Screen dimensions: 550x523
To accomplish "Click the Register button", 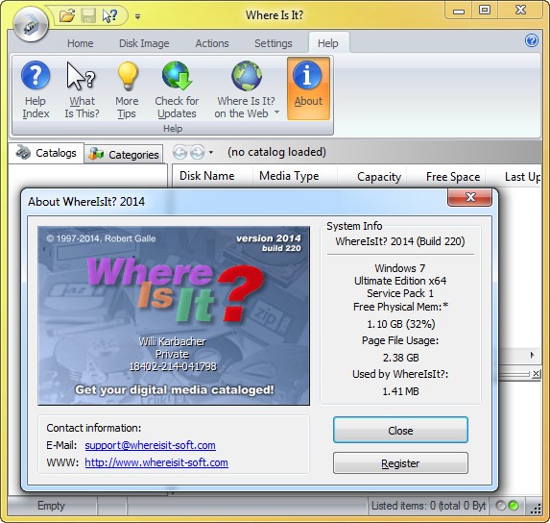I will coord(400,463).
